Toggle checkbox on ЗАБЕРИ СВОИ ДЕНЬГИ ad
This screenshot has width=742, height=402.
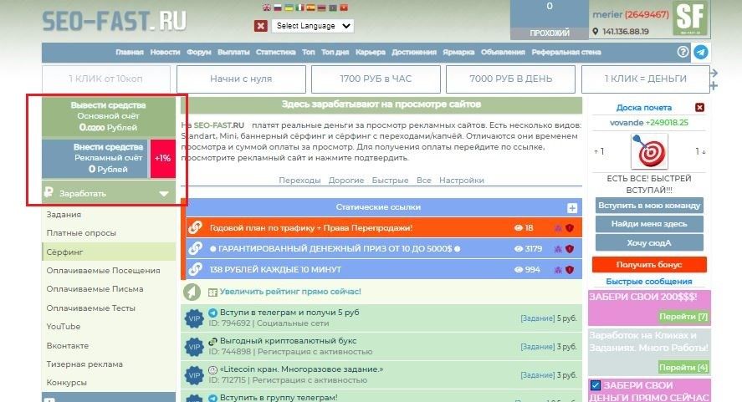[x=596, y=385]
